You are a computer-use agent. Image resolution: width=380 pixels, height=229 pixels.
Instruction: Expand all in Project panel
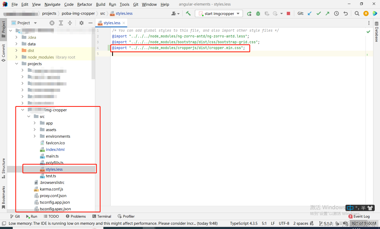pos(61,23)
